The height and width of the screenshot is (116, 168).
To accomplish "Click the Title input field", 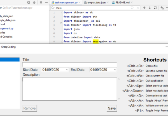I will [69, 64].
